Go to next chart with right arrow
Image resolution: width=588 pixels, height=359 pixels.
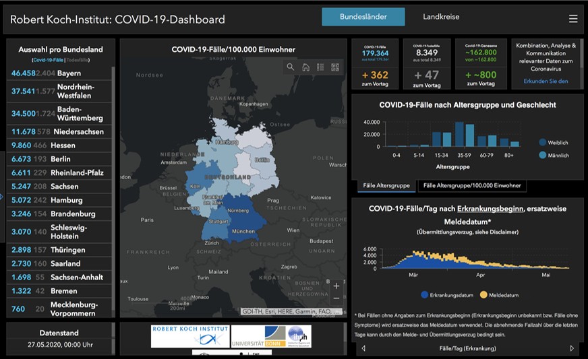[x=572, y=348]
